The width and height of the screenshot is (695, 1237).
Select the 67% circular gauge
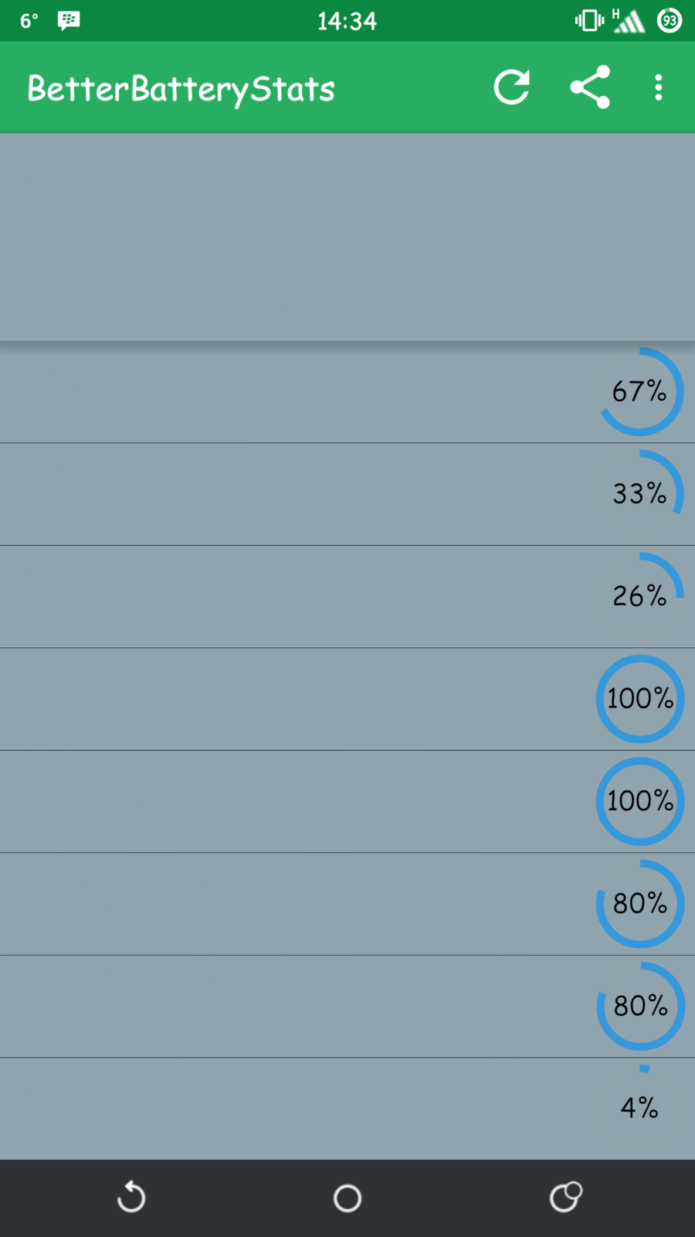coord(640,391)
